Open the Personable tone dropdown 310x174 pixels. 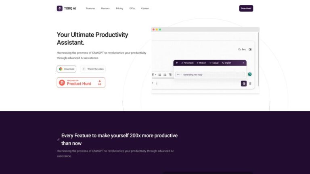[x=187, y=63]
